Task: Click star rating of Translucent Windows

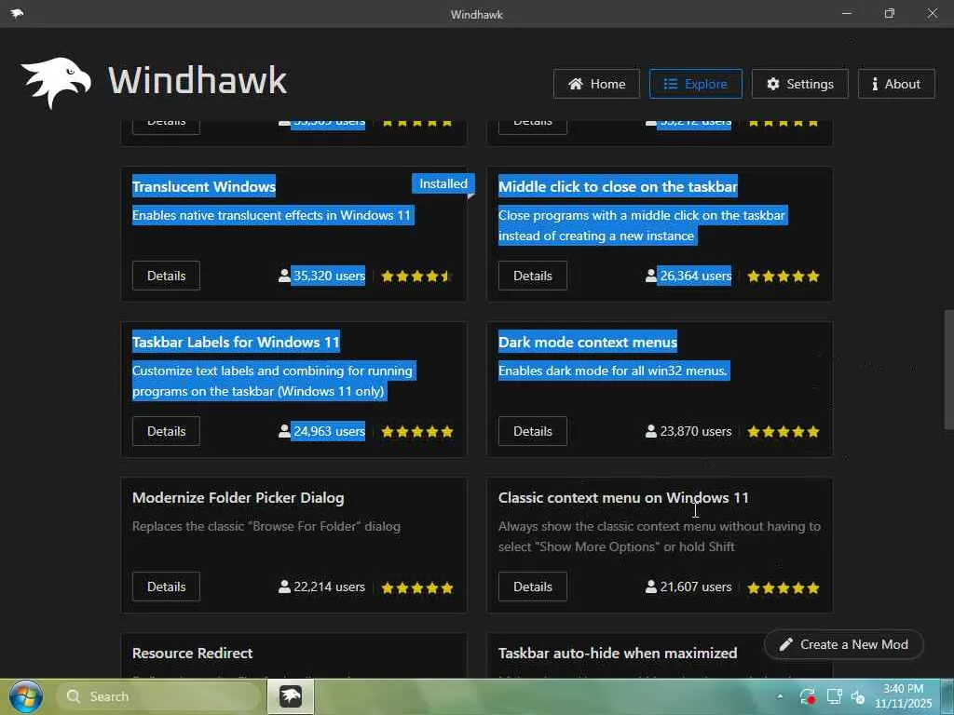Action: point(416,276)
